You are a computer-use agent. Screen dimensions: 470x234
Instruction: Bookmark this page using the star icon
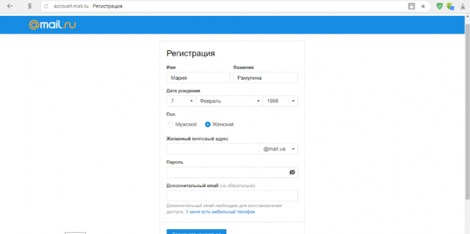pos(423,6)
